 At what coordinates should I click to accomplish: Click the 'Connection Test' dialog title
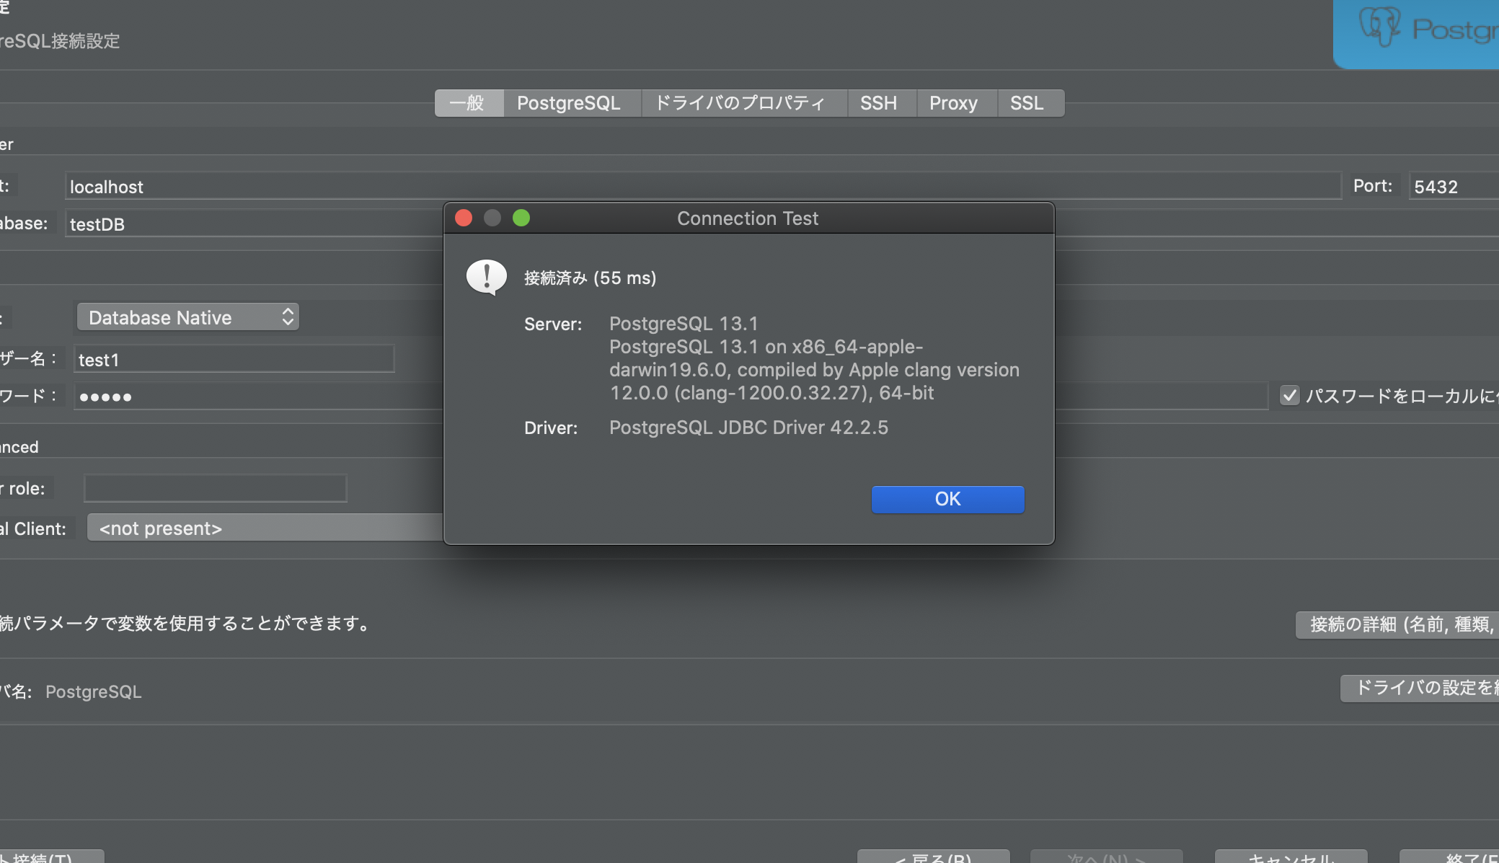coord(748,218)
